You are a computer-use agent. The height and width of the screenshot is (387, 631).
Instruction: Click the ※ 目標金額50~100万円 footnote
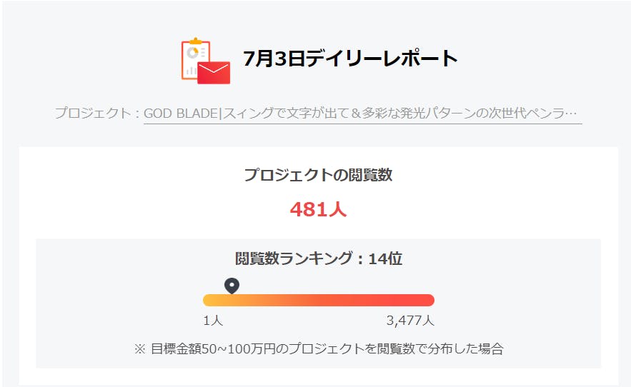pos(318,349)
